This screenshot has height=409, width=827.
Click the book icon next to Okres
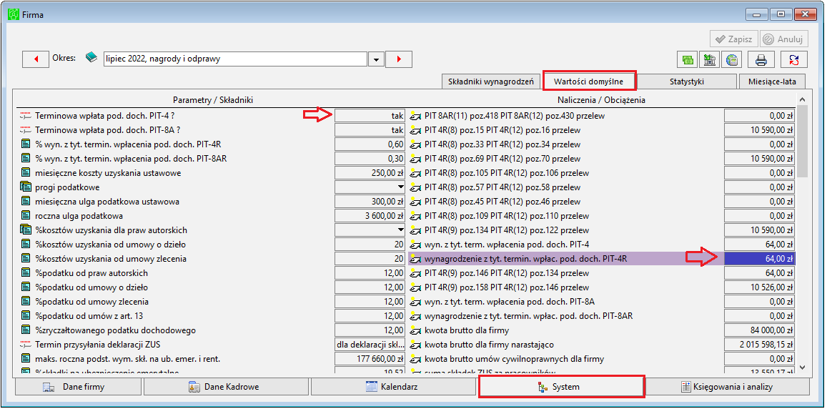click(x=91, y=58)
